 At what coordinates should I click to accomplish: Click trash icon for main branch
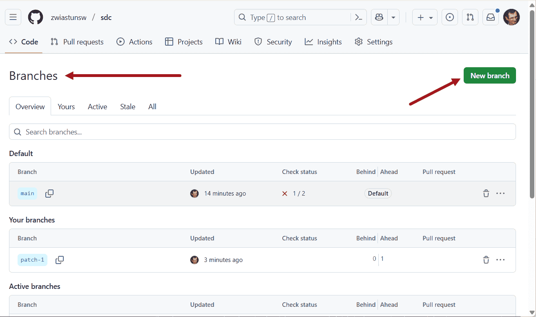coord(486,194)
